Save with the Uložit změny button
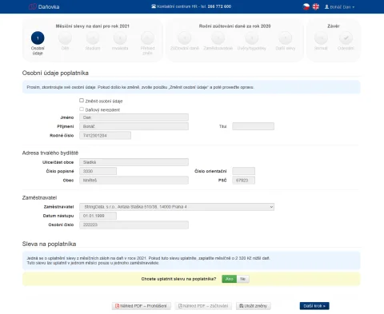Viewport: 384px width, 314px height. (x=254, y=306)
